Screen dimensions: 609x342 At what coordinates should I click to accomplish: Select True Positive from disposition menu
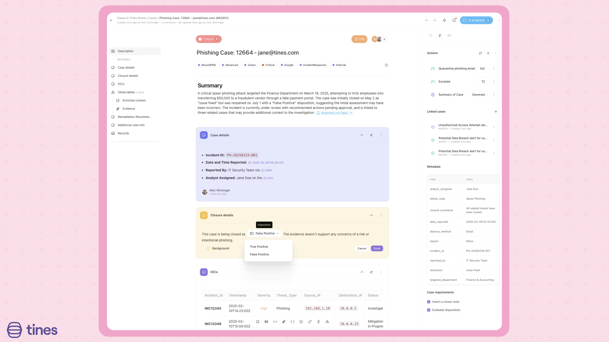[259, 247]
